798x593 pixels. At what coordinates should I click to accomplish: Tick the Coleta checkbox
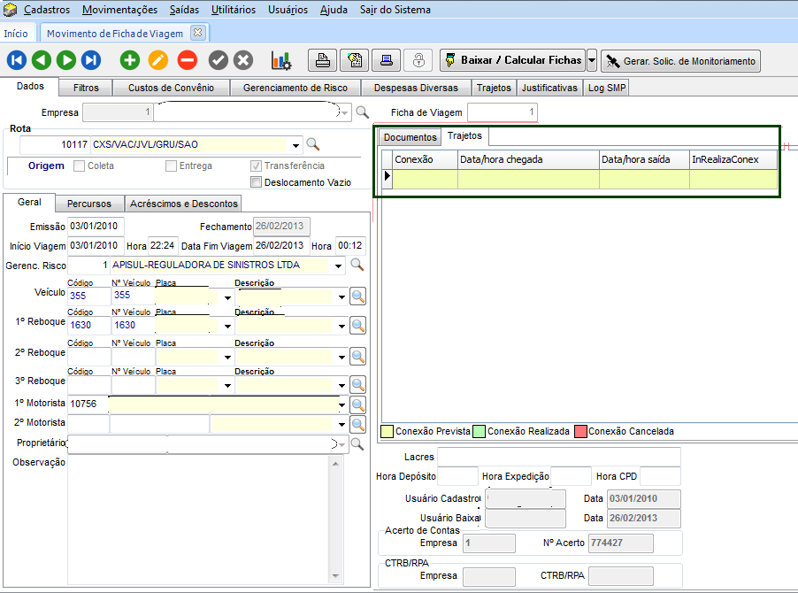point(80,166)
